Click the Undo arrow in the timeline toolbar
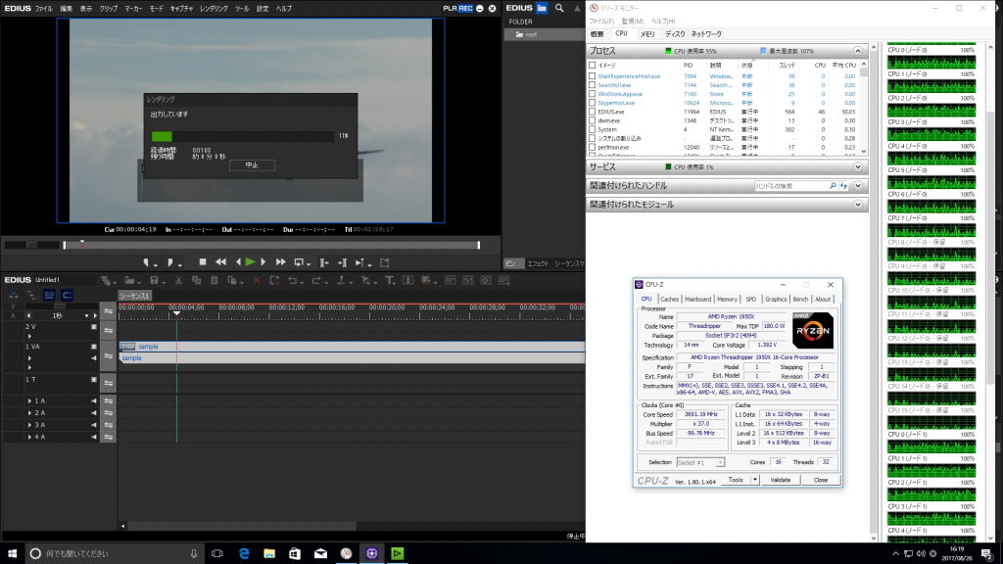 coord(291,281)
